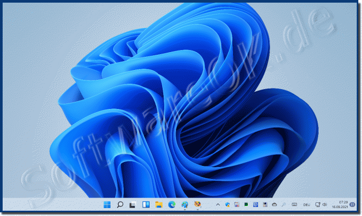Open the touch keyboard tray icon
Image resolution: width=362 pixels, height=216 pixels.
pyautogui.click(x=294, y=204)
